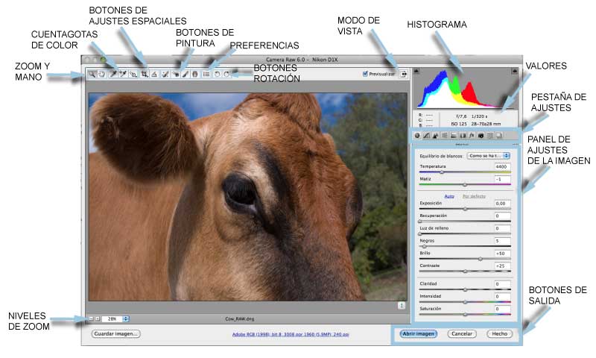Toggle full screen mode icon
This screenshot has width=596, height=358.
click(x=404, y=74)
